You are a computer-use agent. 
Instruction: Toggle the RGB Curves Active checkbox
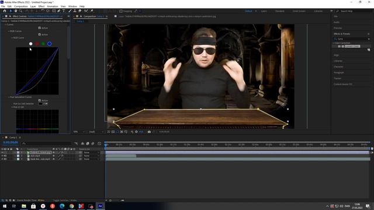40,34
